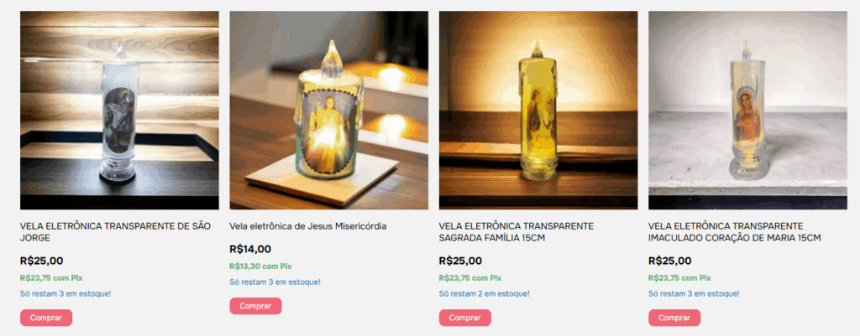Image resolution: width=860 pixels, height=336 pixels.
Task: Open the SAGRADA FAMÍLIA 15CM product title
Action: 517,232
